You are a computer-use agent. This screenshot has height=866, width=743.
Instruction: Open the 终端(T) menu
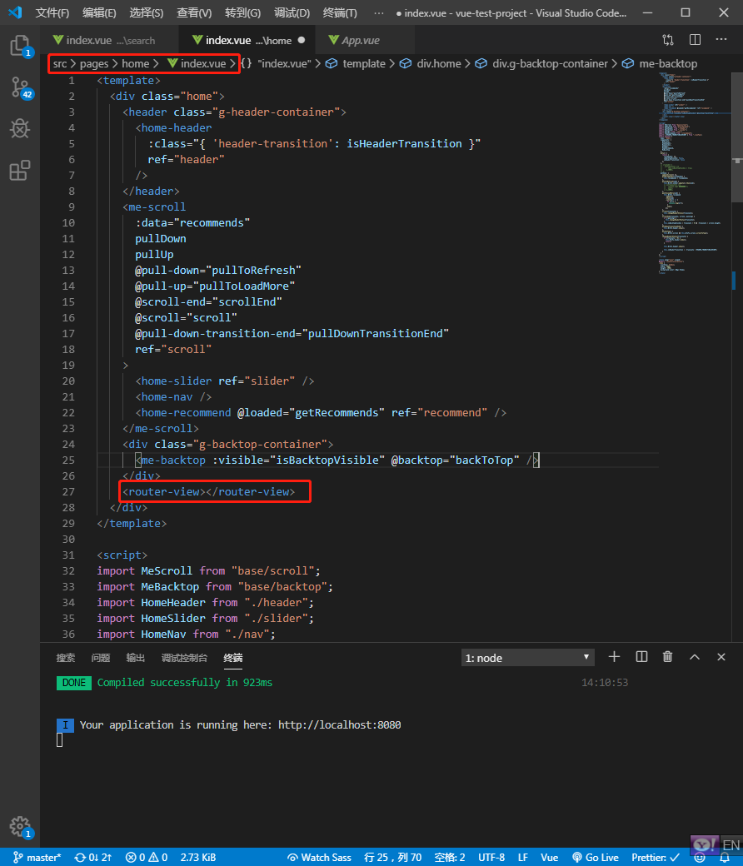pos(340,13)
